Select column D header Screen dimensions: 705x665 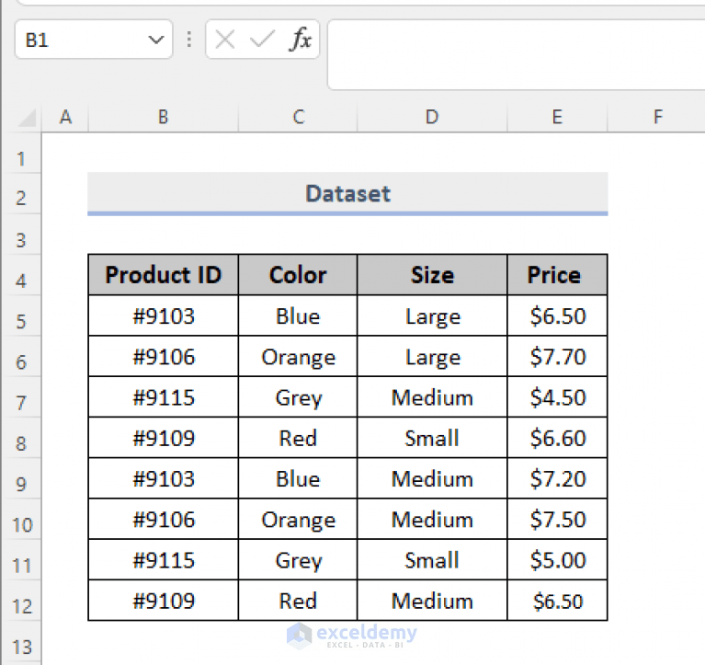point(432,117)
